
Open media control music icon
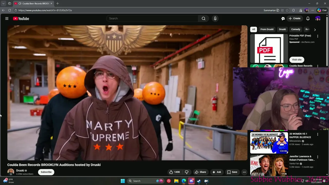pyautogui.click(x=300, y=10)
